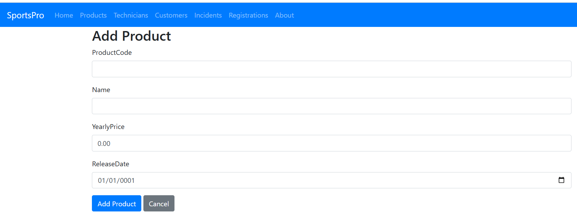Viewport: 577px width, 218px height.
Task: Click the Add Product heading
Action: (x=131, y=36)
